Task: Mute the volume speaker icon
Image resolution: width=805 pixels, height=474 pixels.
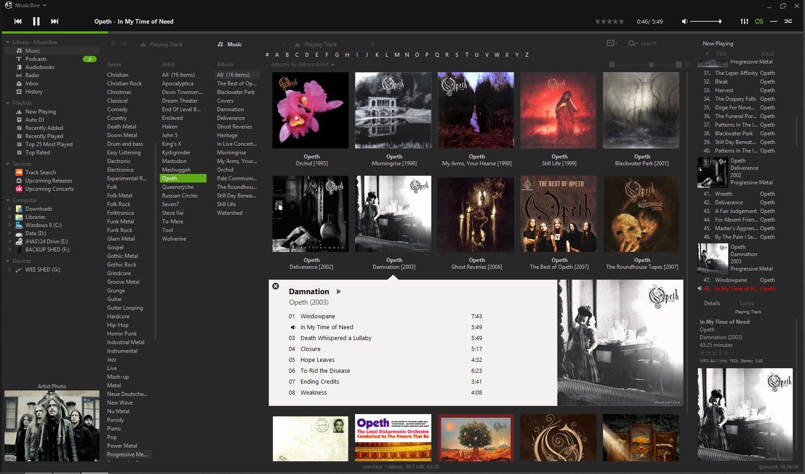Action: (685, 21)
